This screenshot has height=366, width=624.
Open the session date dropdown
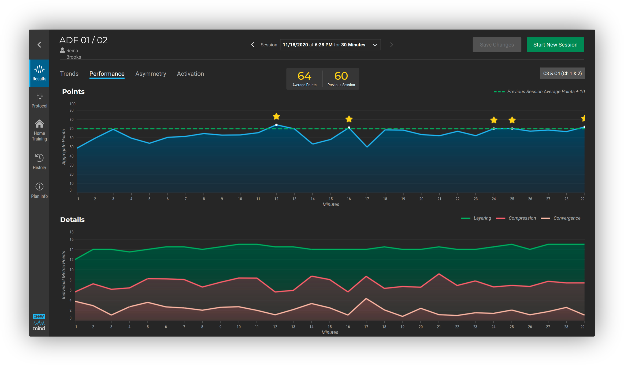(330, 45)
